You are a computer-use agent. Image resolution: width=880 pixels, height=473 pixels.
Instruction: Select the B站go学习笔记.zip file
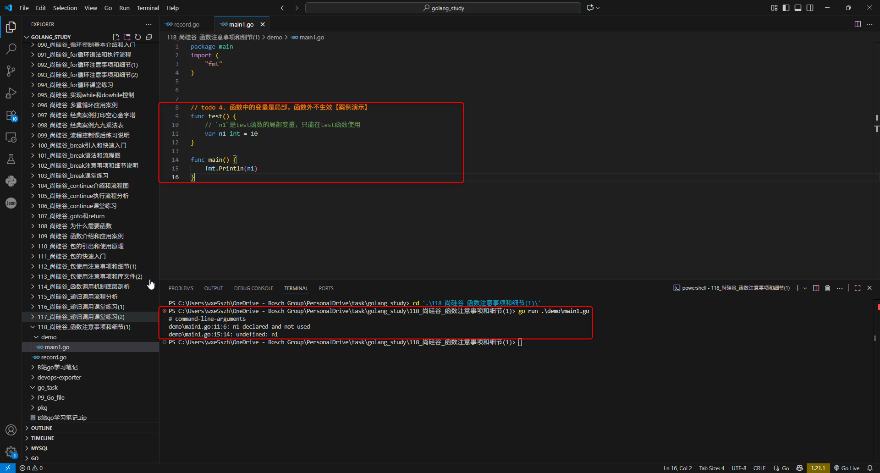pyautogui.click(x=91, y=418)
